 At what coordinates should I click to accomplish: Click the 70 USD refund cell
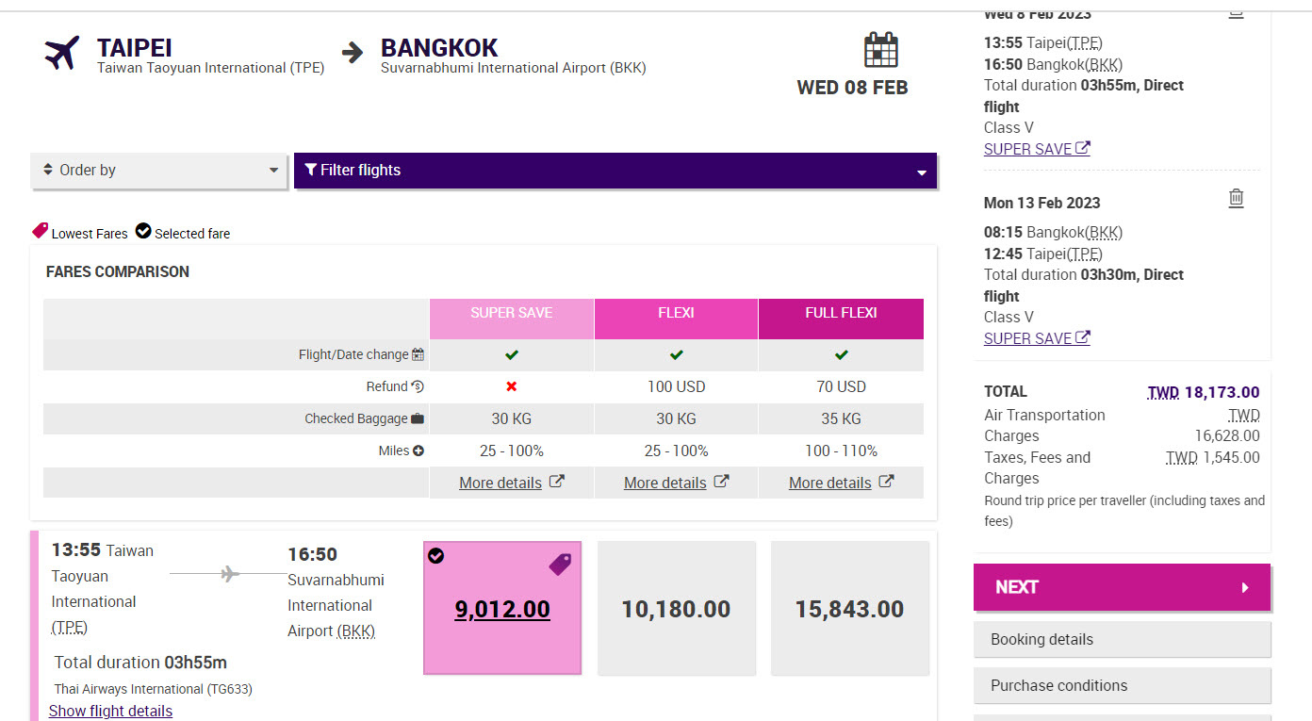point(841,386)
